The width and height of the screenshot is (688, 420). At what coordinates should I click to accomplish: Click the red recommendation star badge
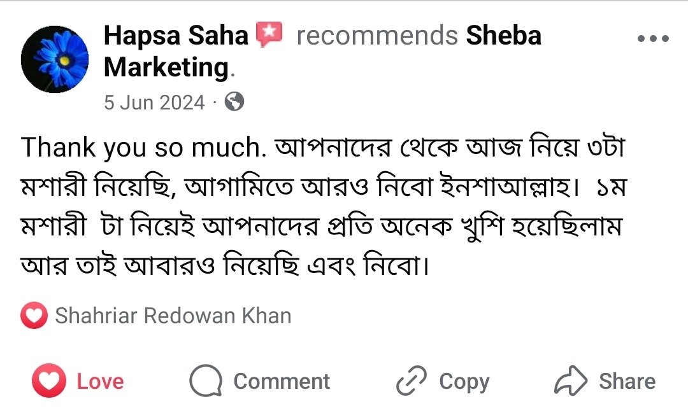[269, 34]
